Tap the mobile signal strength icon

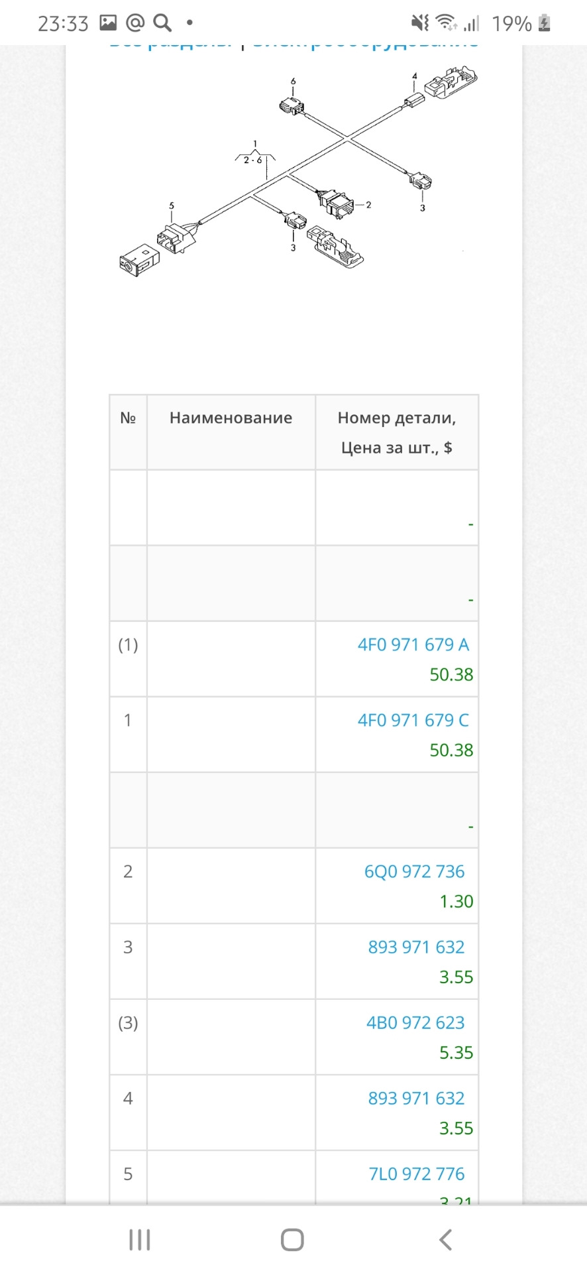tap(471, 23)
